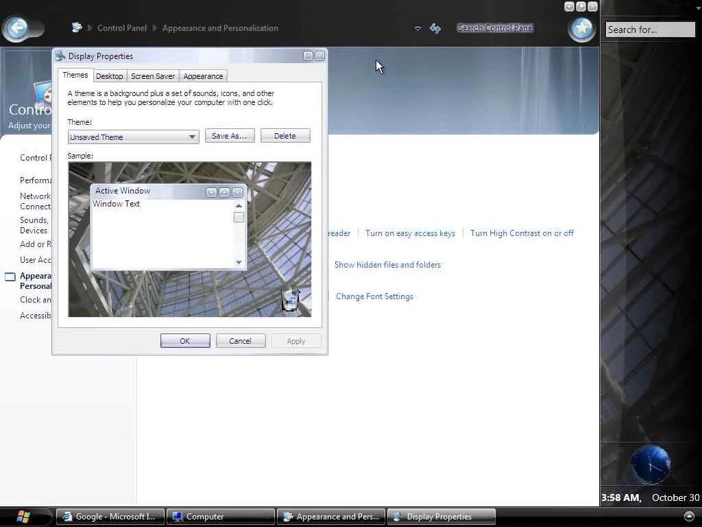Click the Search Control Panel field
The width and height of the screenshot is (702, 527).
pyautogui.click(x=495, y=27)
